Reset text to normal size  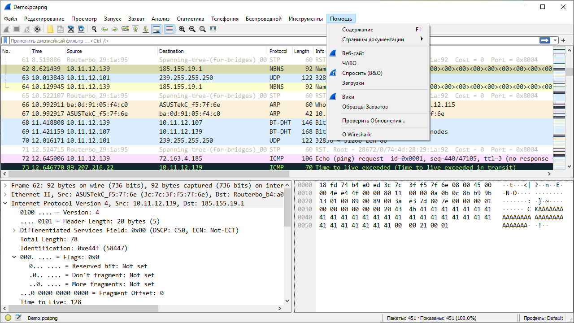[203, 29]
